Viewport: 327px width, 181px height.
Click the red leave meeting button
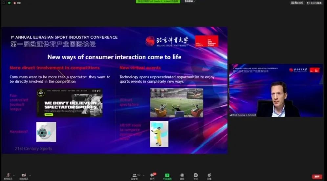(316, 176)
